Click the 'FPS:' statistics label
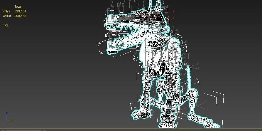 click(6, 25)
